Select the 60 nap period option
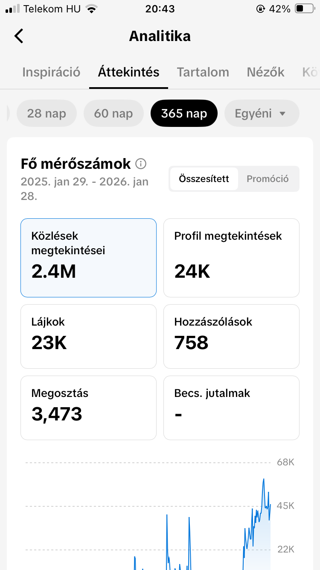The width and height of the screenshot is (320, 570). pos(113,113)
